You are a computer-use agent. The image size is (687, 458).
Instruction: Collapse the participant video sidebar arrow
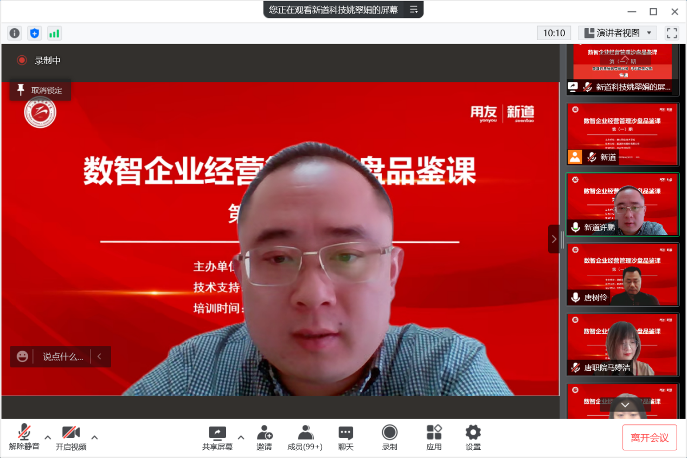pos(554,239)
